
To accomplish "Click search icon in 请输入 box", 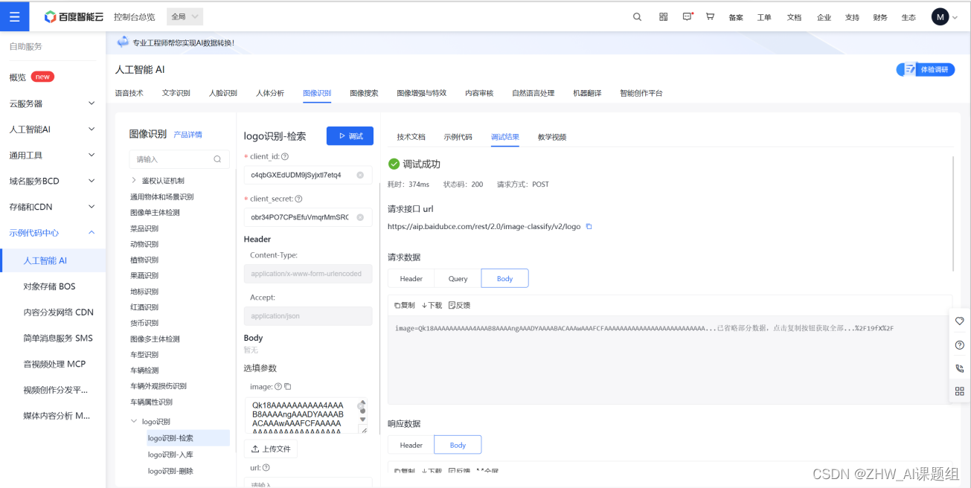I will tap(217, 159).
